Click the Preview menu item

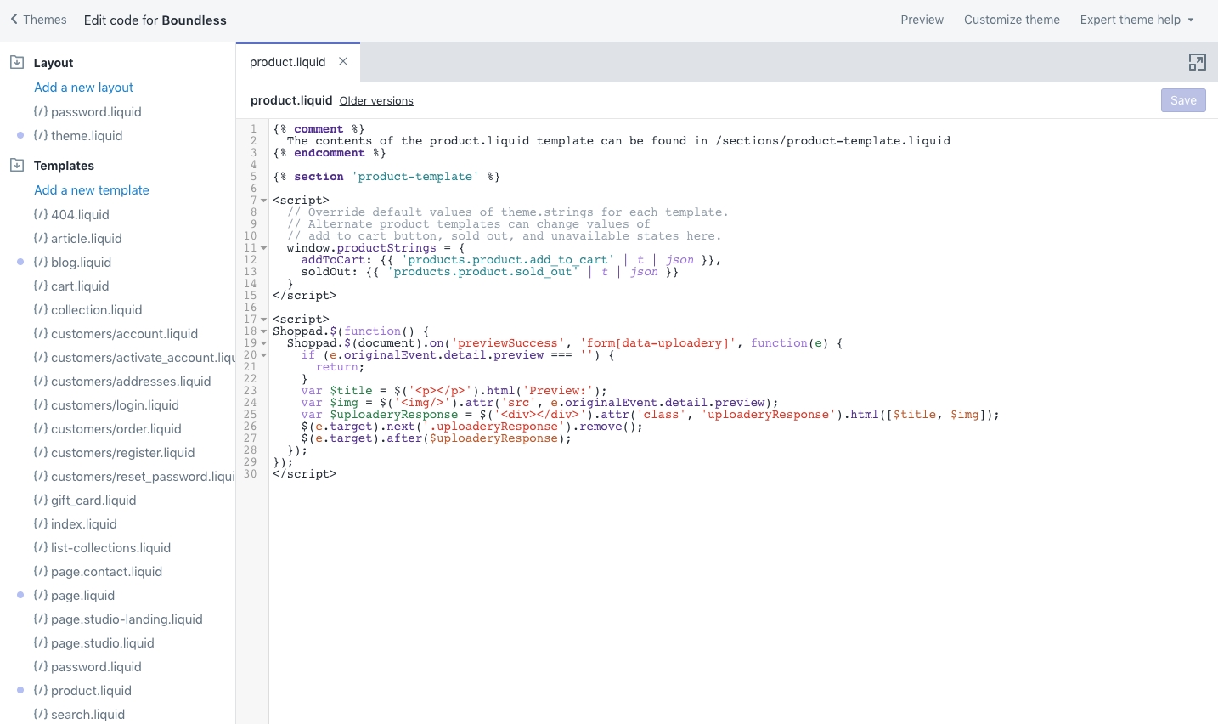pyautogui.click(x=922, y=20)
